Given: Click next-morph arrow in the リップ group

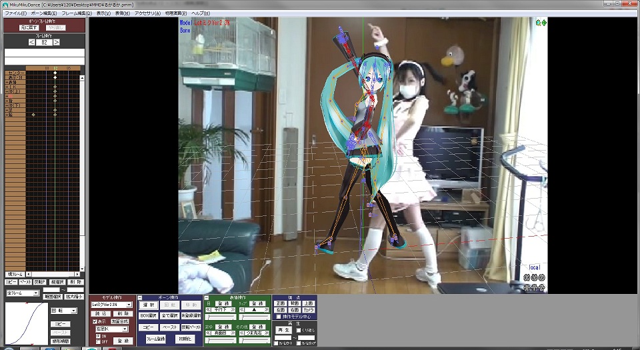Looking at the screenshot, I should coord(266,309).
